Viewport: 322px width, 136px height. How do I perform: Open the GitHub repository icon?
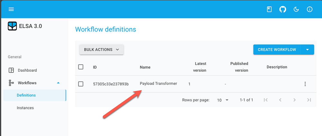tap(283, 9)
